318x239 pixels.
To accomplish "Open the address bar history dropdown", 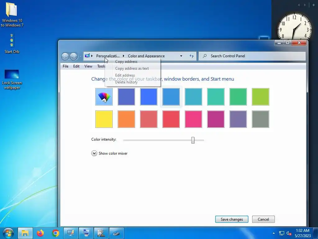I will click(x=181, y=56).
